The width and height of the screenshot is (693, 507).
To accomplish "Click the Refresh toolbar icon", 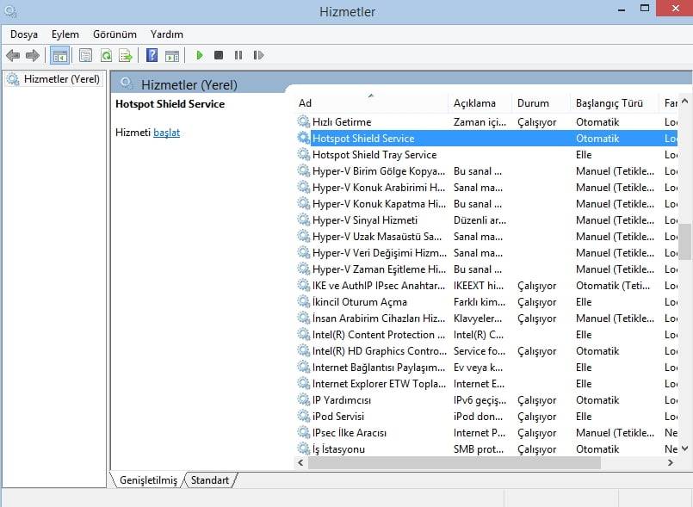I will click(106, 55).
